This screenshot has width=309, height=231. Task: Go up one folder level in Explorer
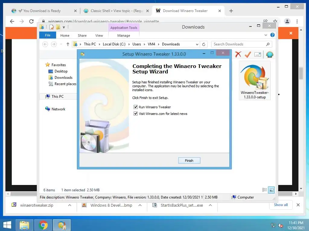(68, 44)
